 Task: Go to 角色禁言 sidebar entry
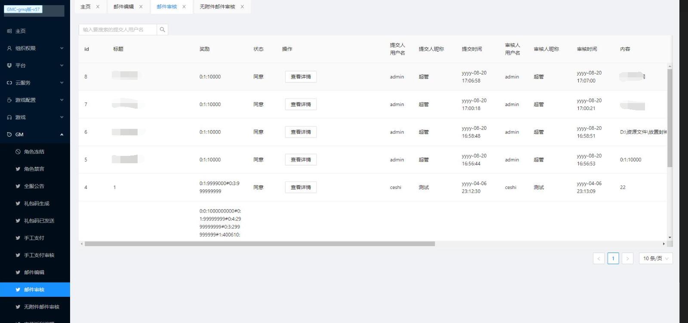(x=34, y=169)
